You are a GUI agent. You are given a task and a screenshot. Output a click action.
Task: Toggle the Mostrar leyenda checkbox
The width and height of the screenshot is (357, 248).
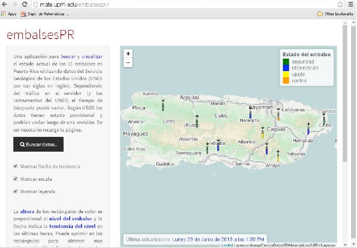pyautogui.click(x=15, y=191)
